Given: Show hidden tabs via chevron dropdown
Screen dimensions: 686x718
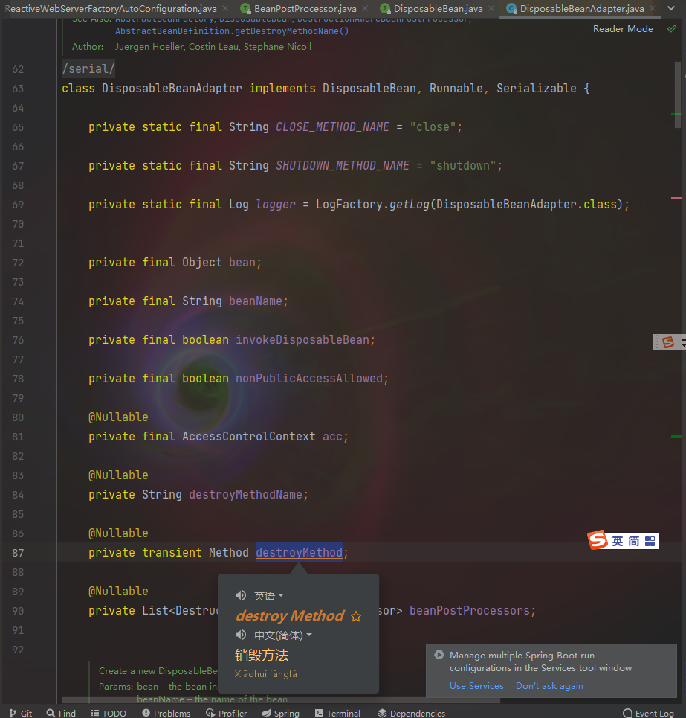Looking at the screenshot, I should 671,8.
